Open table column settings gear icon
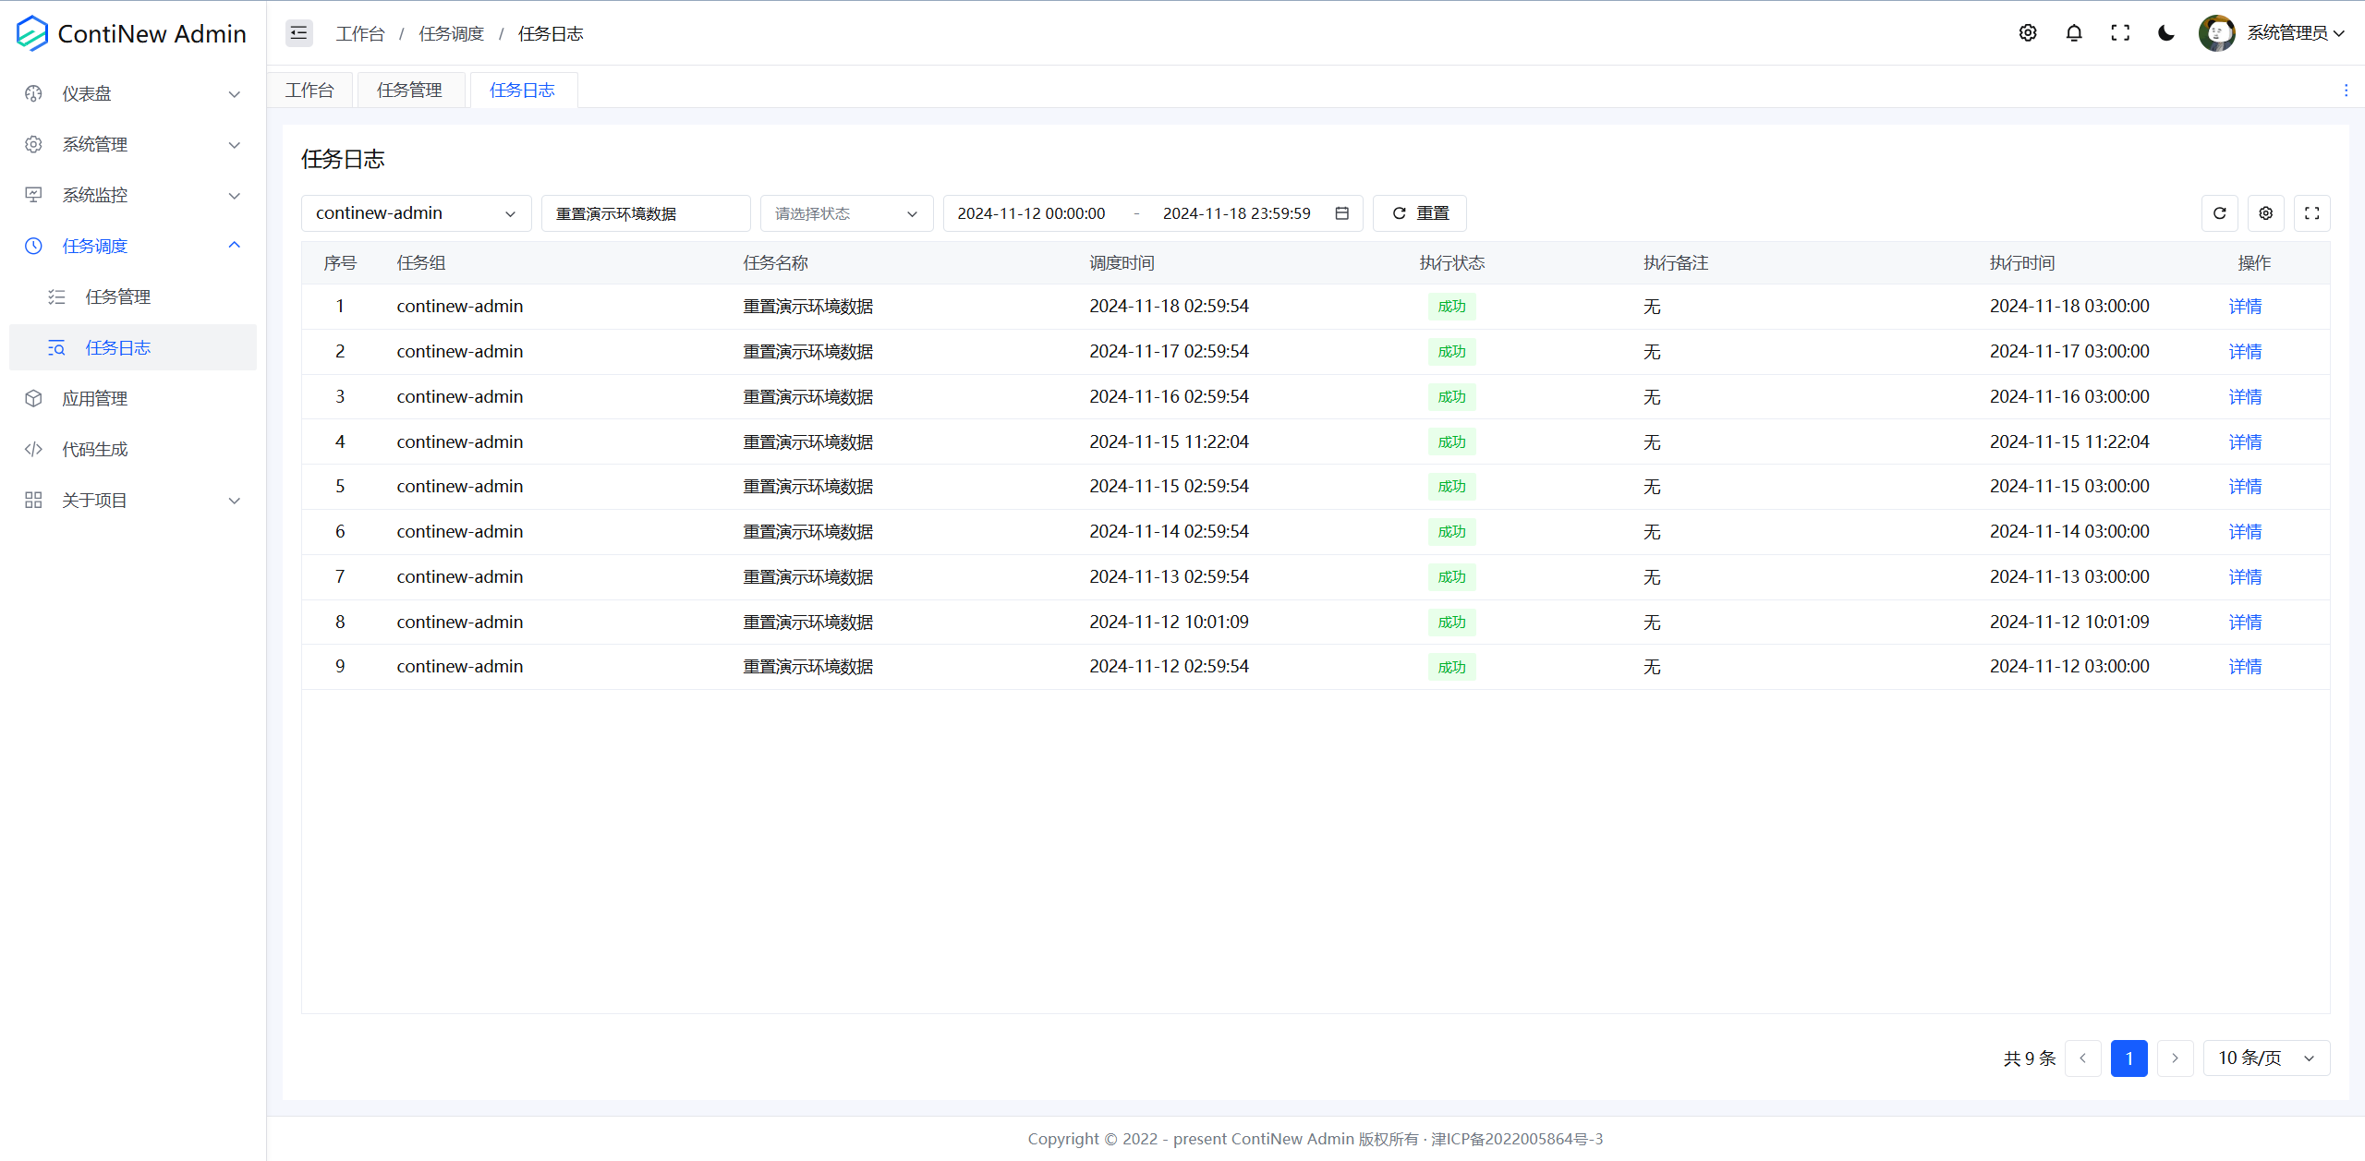Screen dimensions: 2365x1161 [2266, 213]
